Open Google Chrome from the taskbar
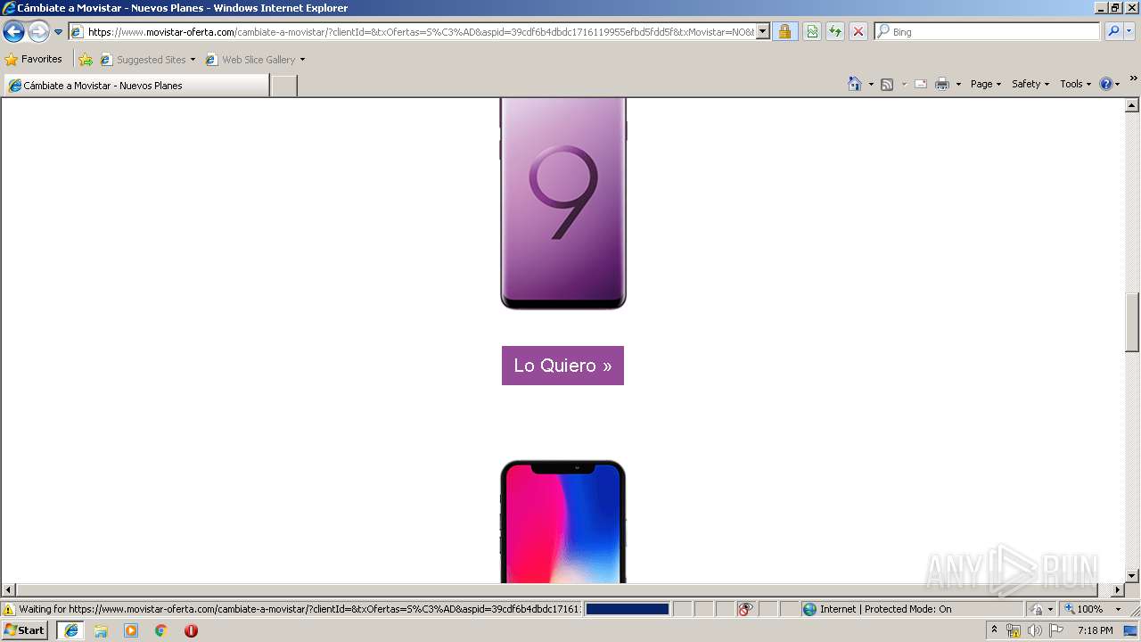This screenshot has height=642, width=1141. (161, 630)
